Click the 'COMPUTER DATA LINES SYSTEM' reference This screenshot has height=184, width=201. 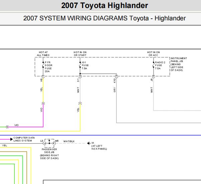(24, 139)
